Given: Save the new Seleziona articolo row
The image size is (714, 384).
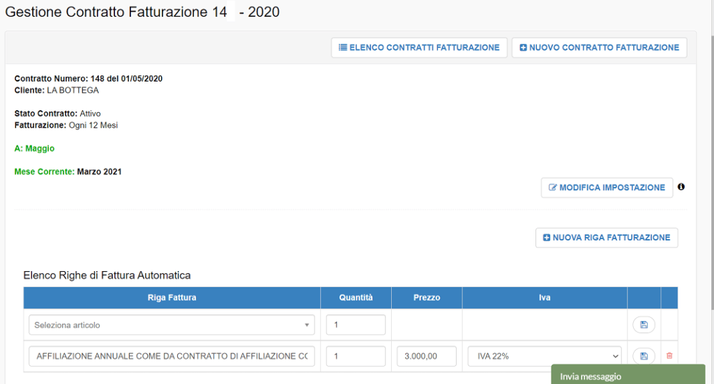Looking at the screenshot, I should coord(644,325).
